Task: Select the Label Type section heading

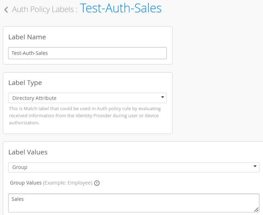Action: (x=25, y=83)
